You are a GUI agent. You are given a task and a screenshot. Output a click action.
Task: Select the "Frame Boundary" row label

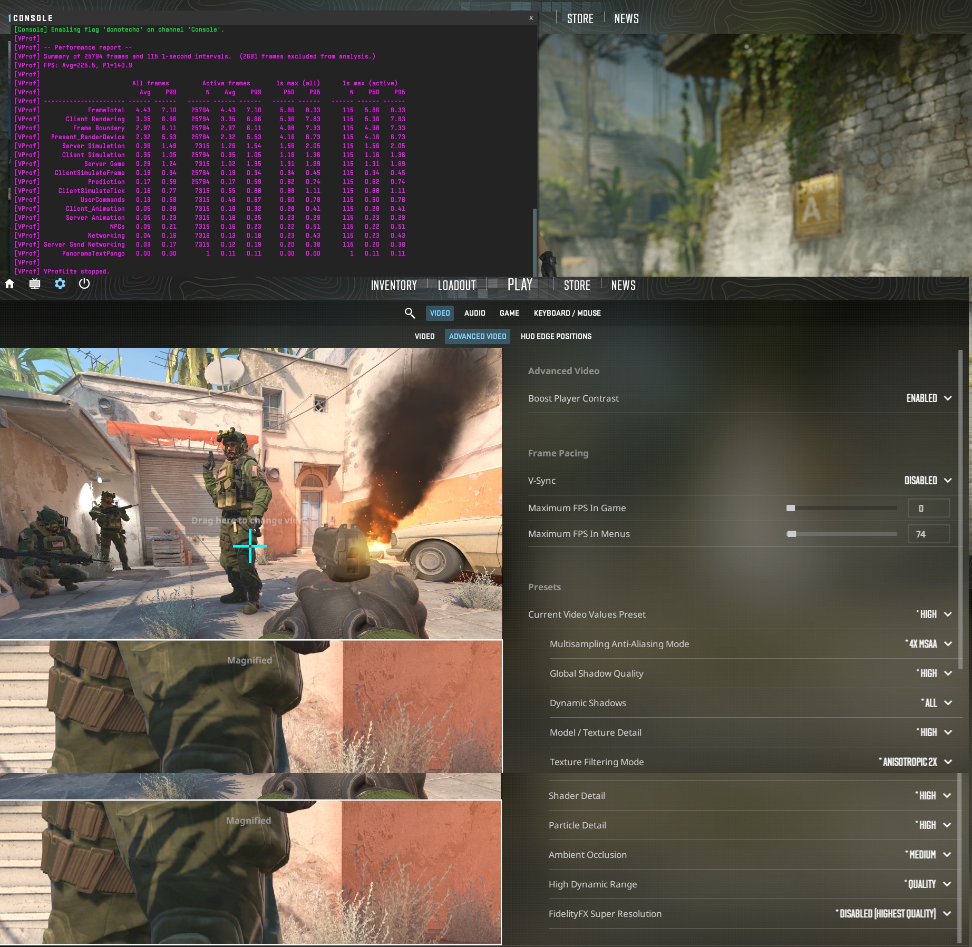pos(99,128)
